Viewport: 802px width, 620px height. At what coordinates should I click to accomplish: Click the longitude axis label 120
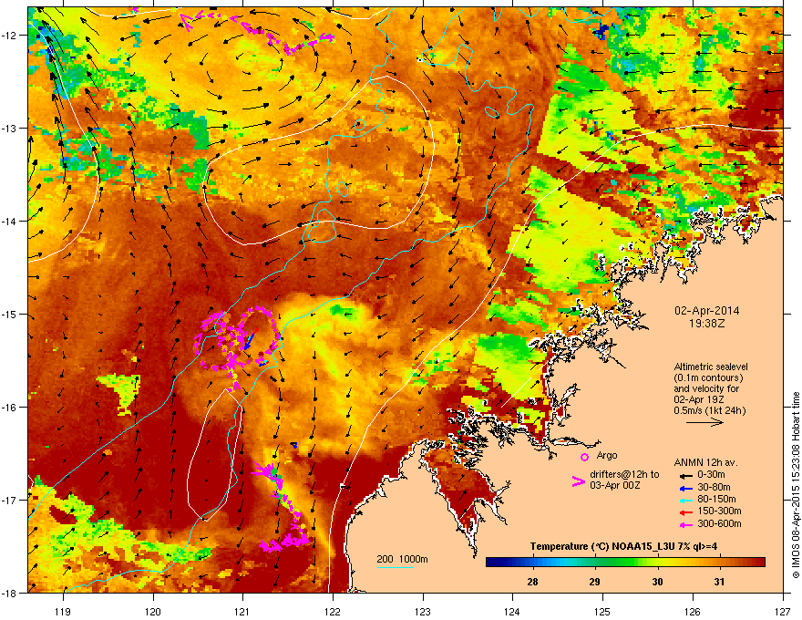[x=153, y=611]
